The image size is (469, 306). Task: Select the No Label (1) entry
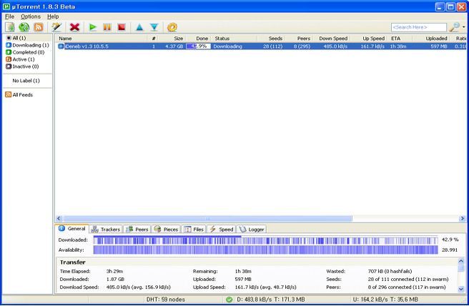tap(26, 81)
